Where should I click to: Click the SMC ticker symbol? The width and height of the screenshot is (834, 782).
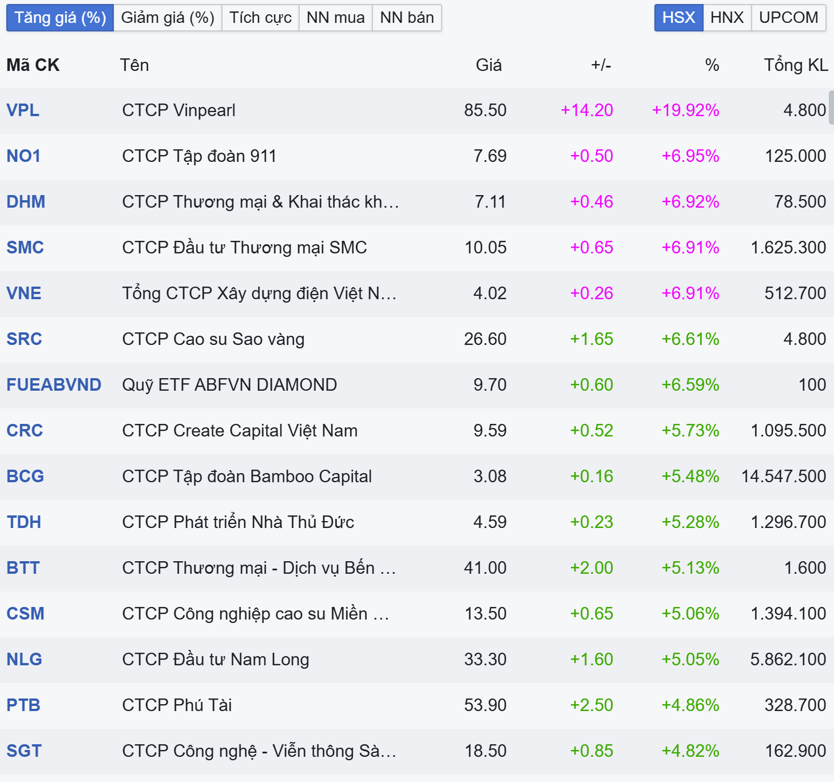(25, 247)
